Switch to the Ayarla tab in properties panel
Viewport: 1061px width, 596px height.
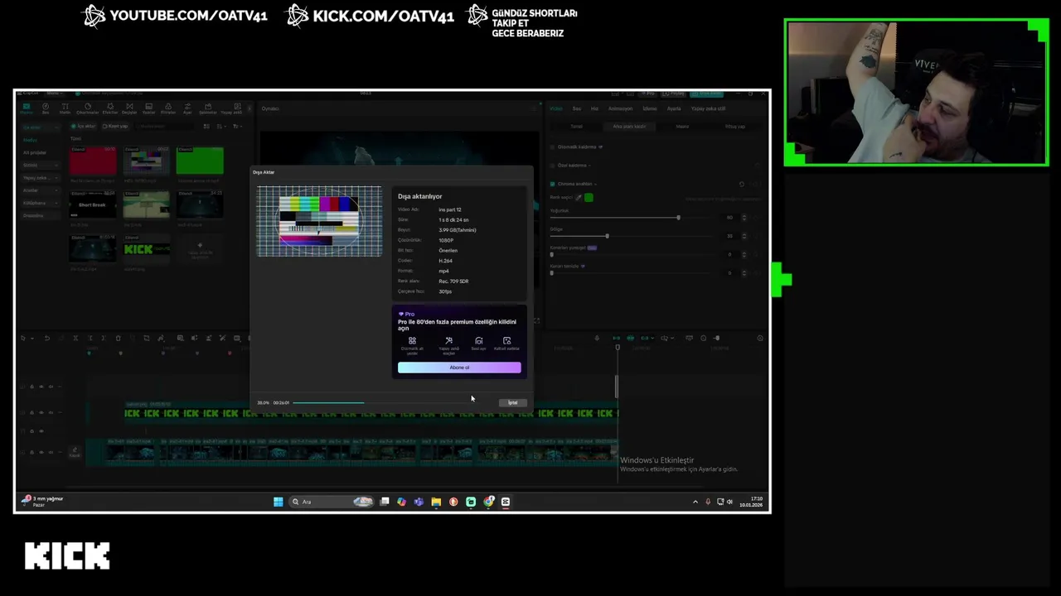[x=674, y=108]
